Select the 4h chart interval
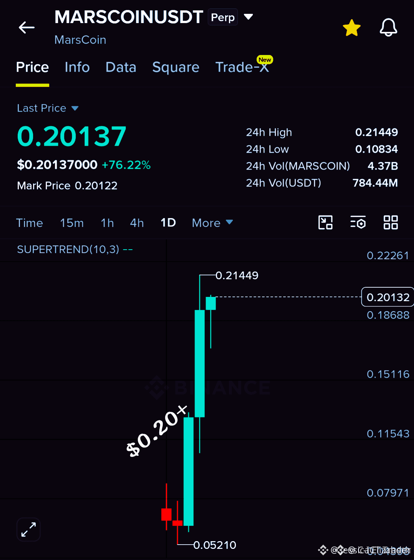 (137, 223)
